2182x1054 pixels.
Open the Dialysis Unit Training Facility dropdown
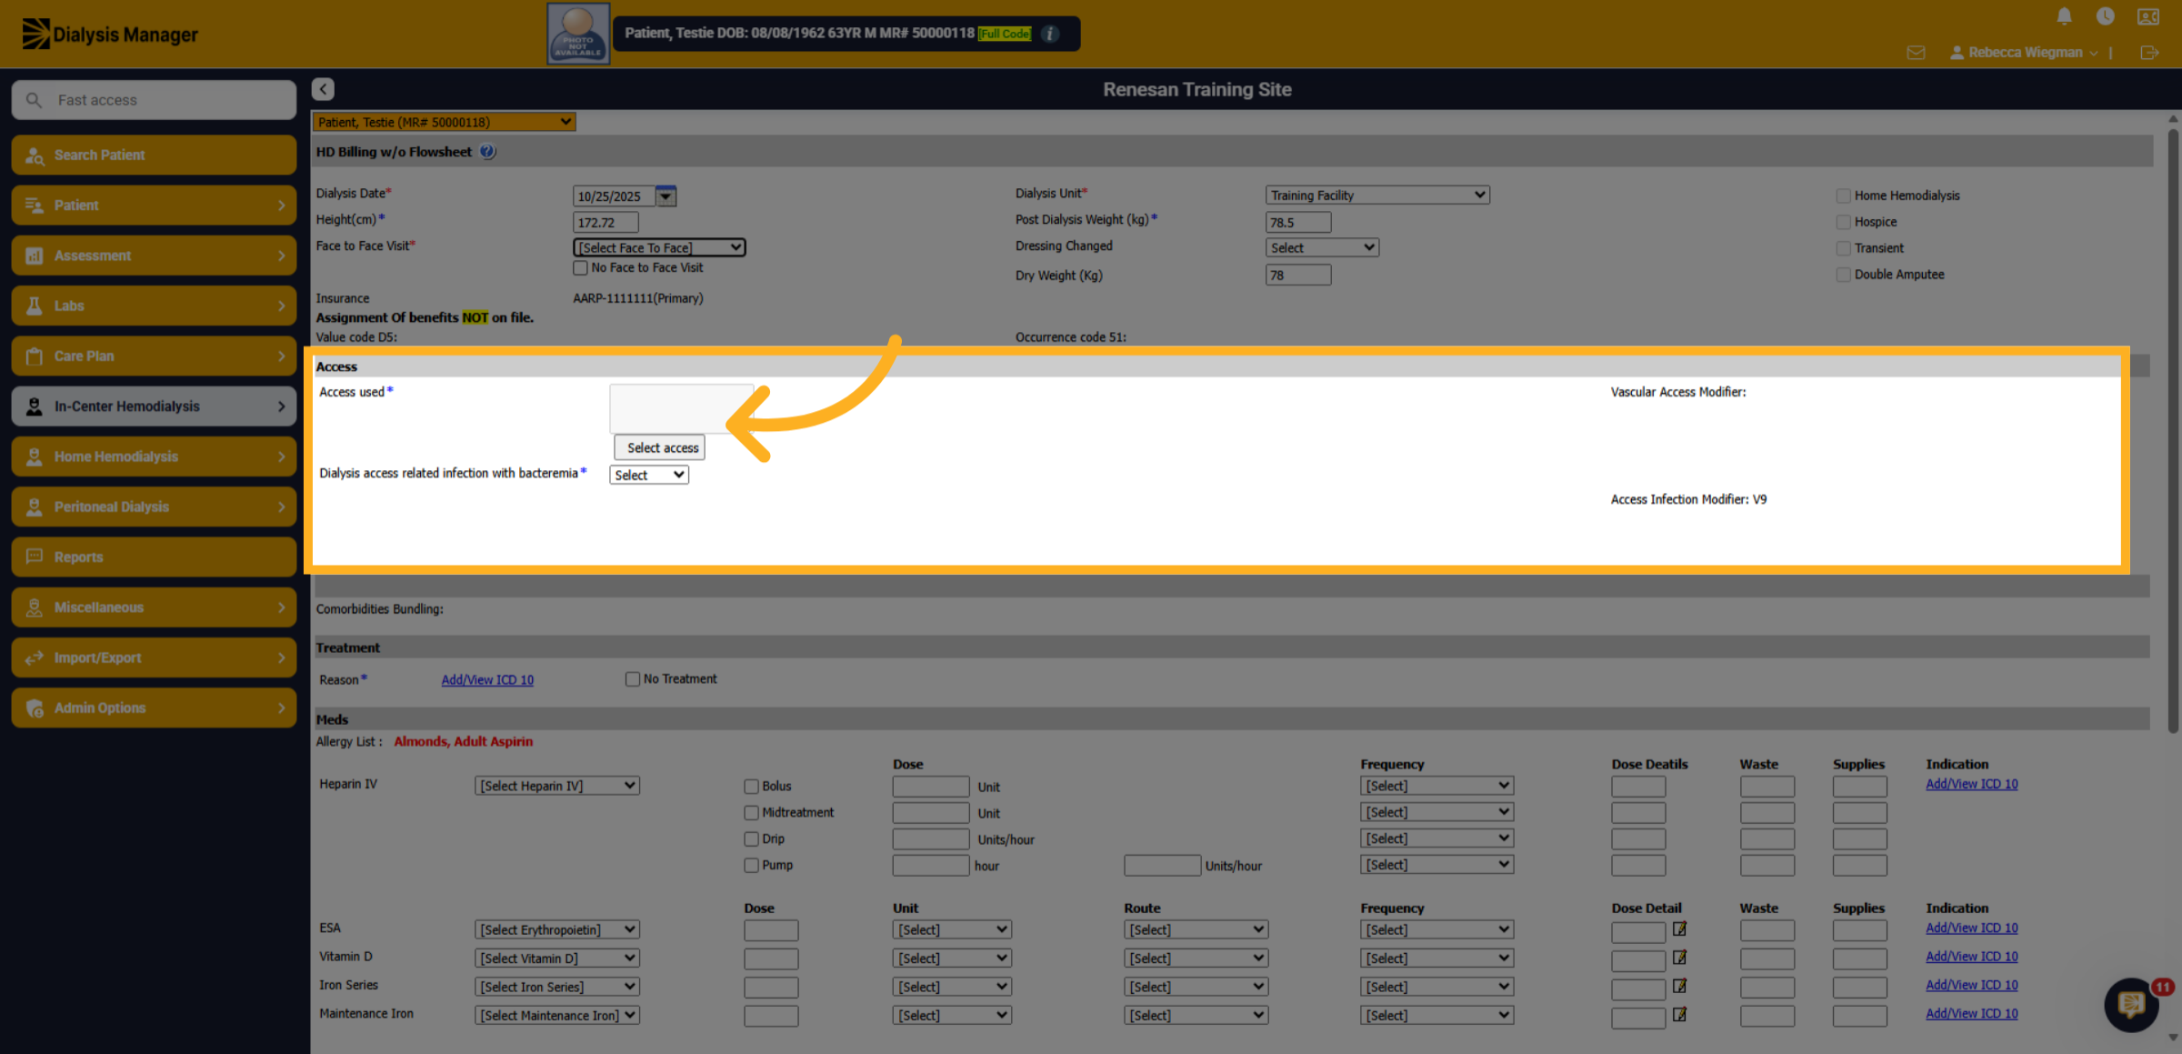coord(1377,195)
